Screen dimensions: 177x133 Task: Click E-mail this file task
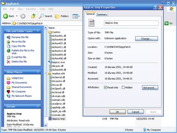[19, 57]
